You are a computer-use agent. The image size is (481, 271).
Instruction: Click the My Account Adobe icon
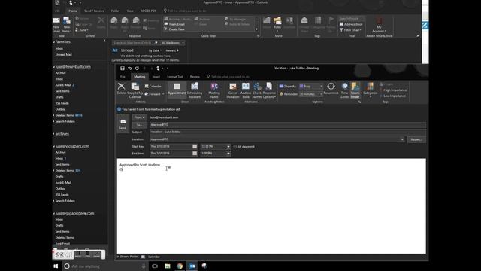tap(379, 25)
